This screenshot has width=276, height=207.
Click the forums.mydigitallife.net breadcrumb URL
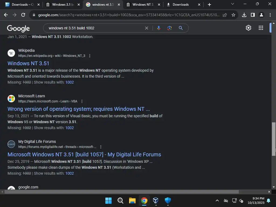tap(57, 147)
